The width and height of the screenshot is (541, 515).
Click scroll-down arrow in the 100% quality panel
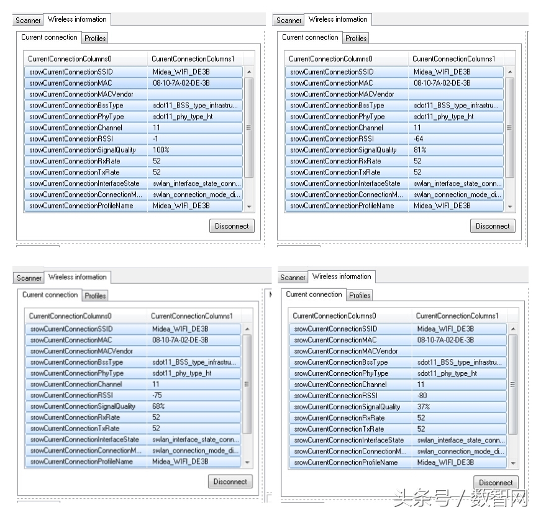[249, 207]
